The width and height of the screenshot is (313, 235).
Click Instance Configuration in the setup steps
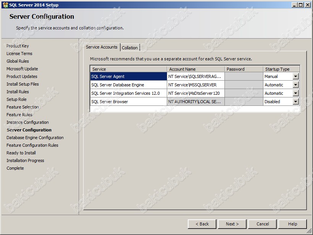27,122
